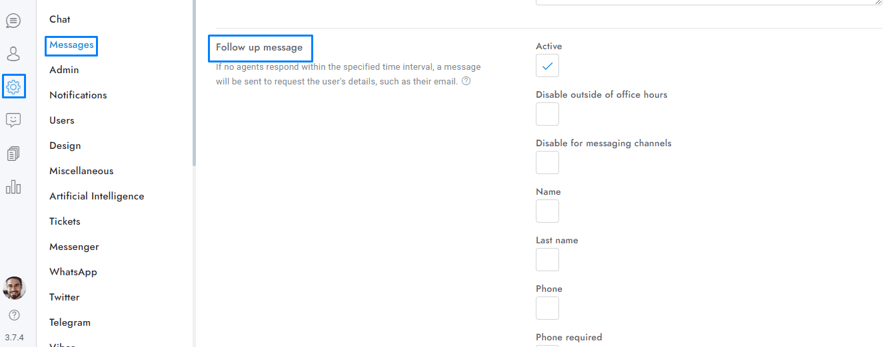This screenshot has width=891, height=347.
Task: Switch to the Notifications settings tab
Action: tap(78, 95)
